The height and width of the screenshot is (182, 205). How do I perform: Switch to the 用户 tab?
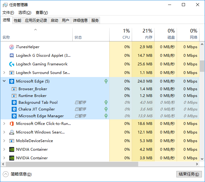65,21
